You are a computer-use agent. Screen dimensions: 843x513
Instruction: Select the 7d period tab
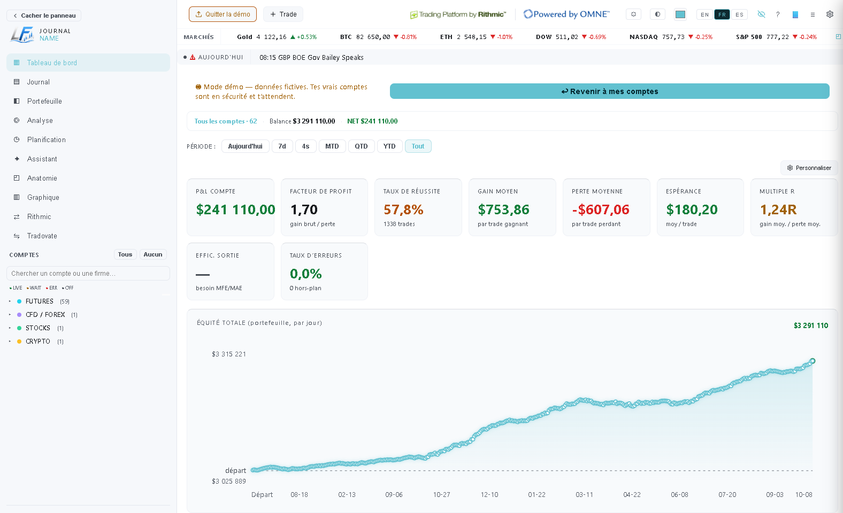click(x=282, y=146)
